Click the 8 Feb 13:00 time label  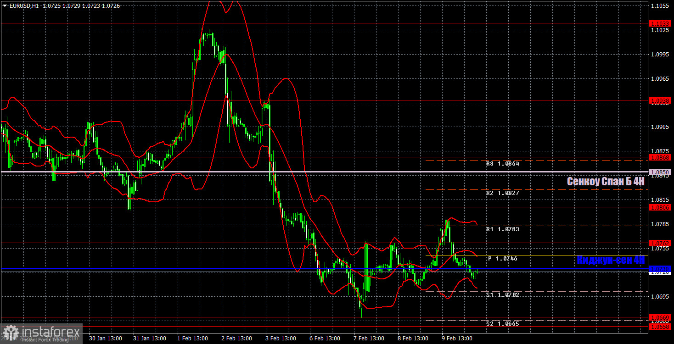coord(413,338)
